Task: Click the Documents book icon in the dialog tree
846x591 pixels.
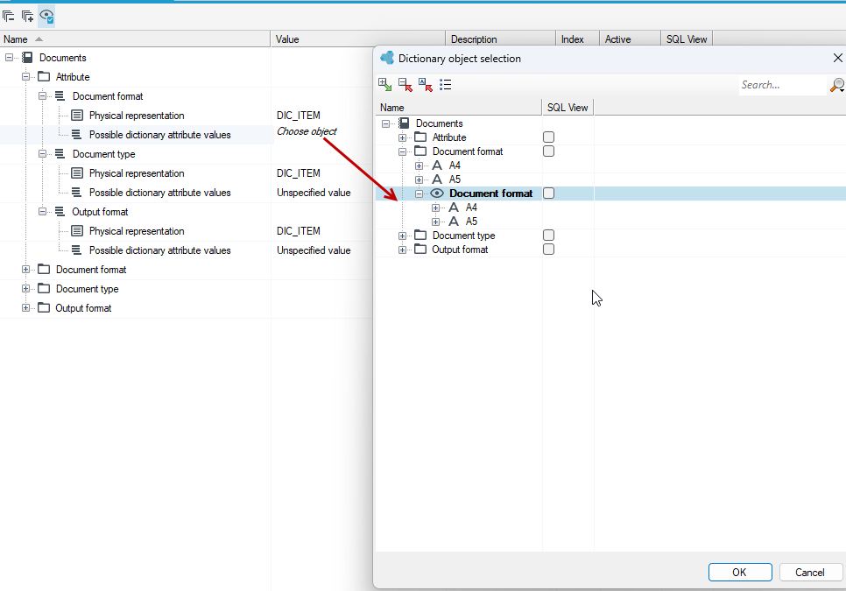Action: pos(404,123)
